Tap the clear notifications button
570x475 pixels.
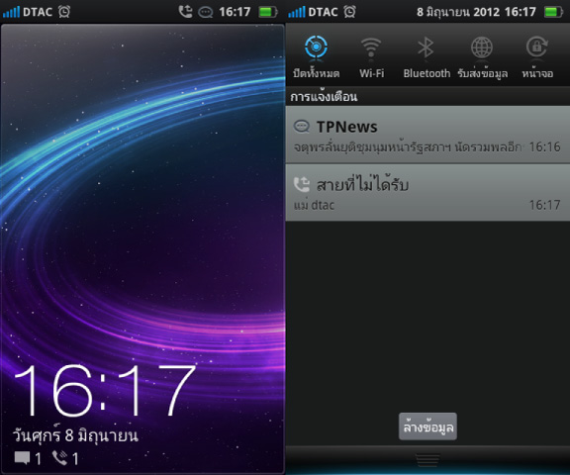click(427, 427)
